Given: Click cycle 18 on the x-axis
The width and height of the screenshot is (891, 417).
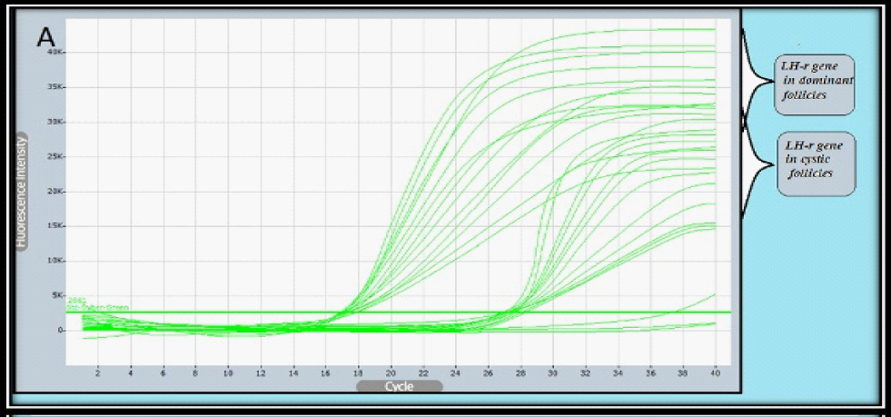Looking at the screenshot, I should pos(358,372).
